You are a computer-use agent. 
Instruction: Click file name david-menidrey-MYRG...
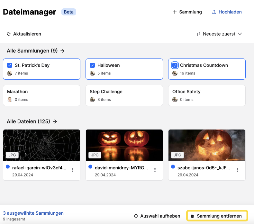tap(121, 168)
